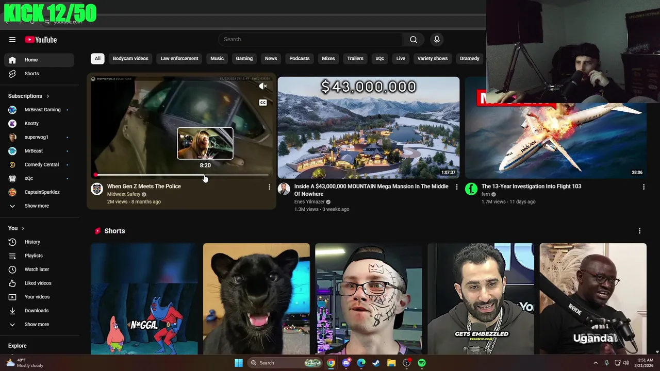Viewport: 660px width, 371px height.
Task: Open Windows Start menu
Action: click(239, 363)
